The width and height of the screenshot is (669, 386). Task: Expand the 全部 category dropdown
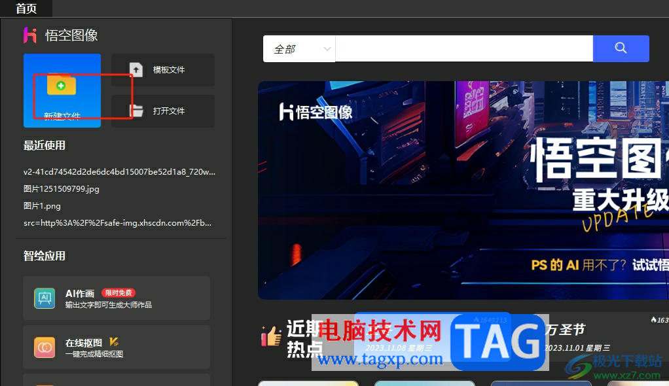[x=299, y=49]
